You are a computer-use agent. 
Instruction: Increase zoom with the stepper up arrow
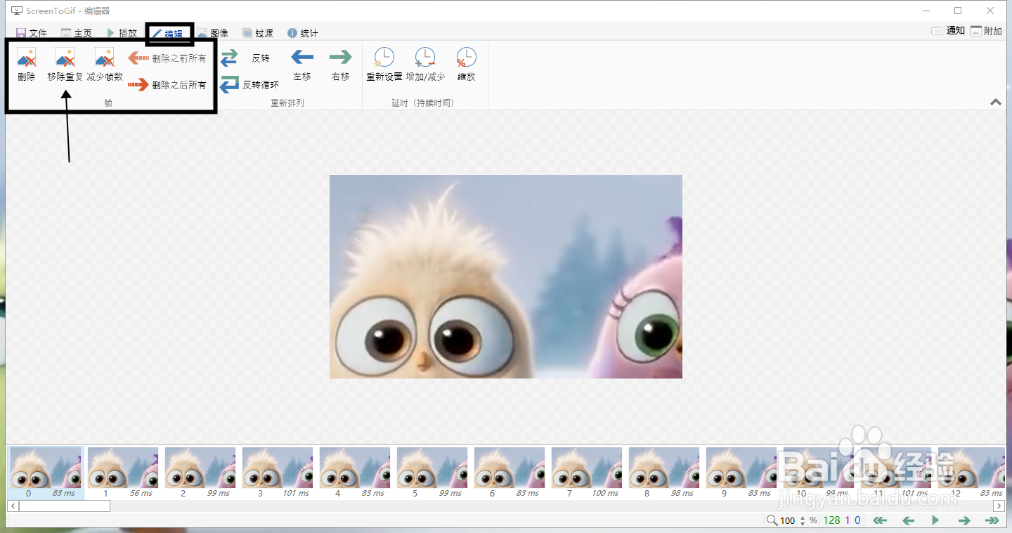[803, 518]
